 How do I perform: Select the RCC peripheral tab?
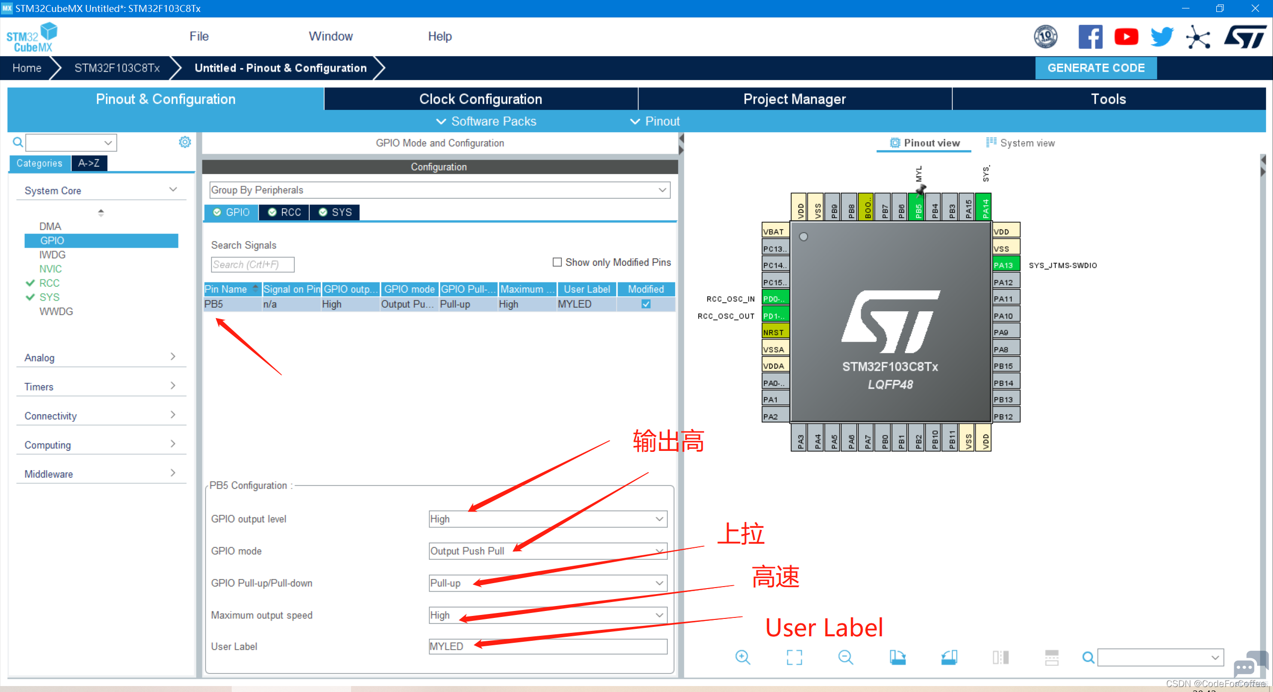click(x=284, y=212)
